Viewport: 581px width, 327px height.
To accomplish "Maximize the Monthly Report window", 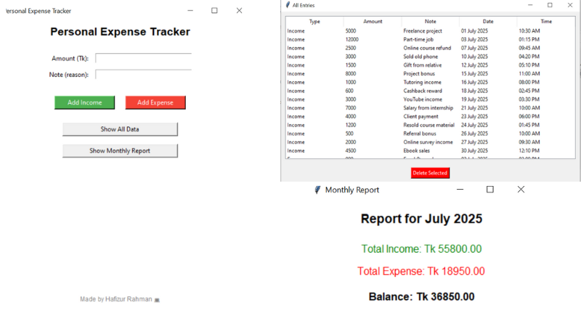I will (489, 190).
